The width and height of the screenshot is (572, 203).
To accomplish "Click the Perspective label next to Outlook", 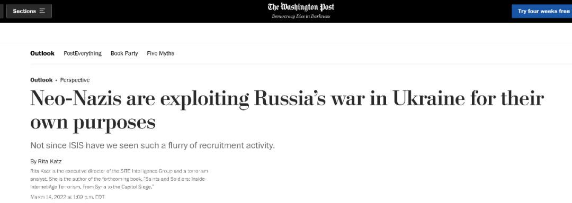I will click(x=75, y=80).
